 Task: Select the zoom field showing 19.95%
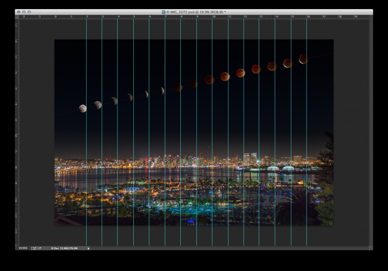pyautogui.click(x=23, y=248)
